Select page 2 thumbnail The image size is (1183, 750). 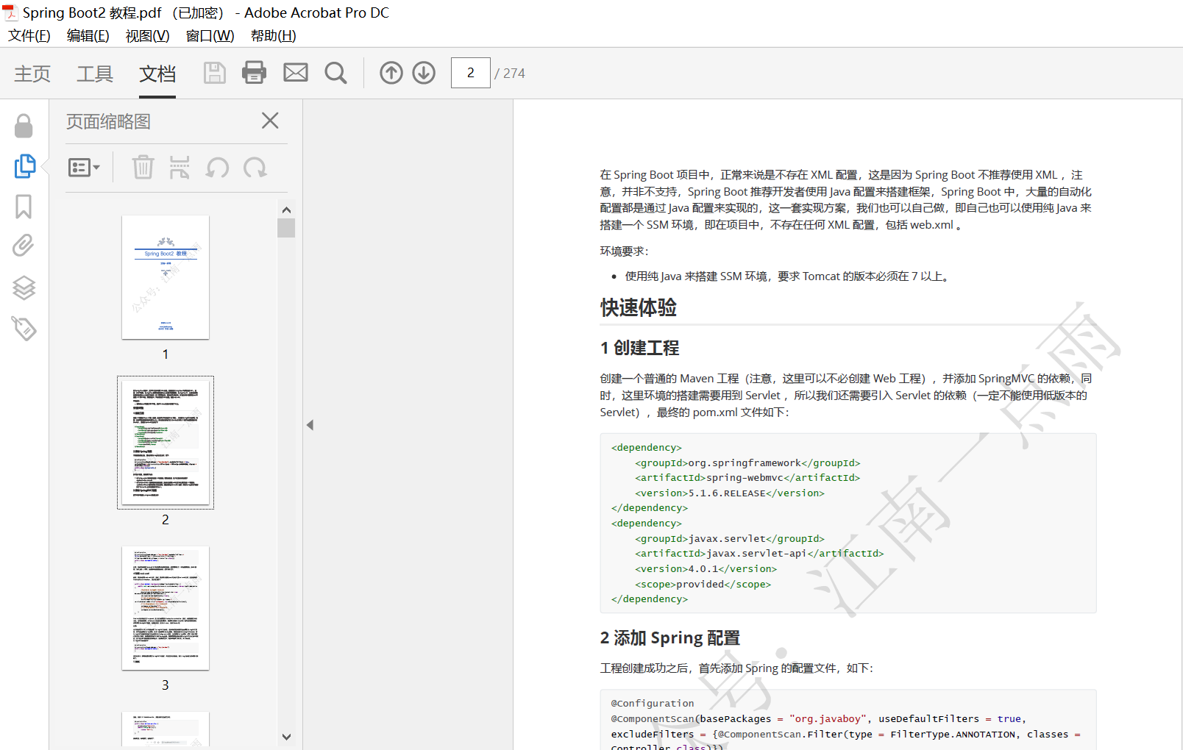[166, 443]
